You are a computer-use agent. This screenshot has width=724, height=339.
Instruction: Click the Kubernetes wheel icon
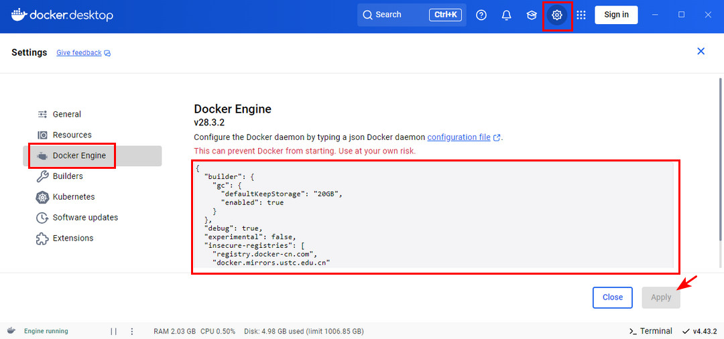[x=42, y=197]
